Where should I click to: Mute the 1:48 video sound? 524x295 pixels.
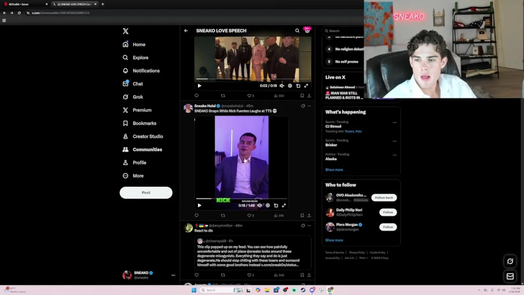click(260, 205)
